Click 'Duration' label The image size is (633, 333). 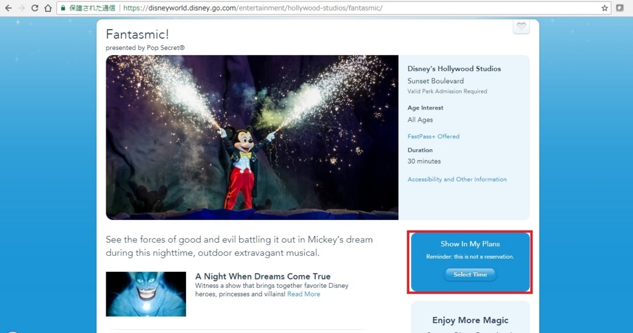point(420,150)
